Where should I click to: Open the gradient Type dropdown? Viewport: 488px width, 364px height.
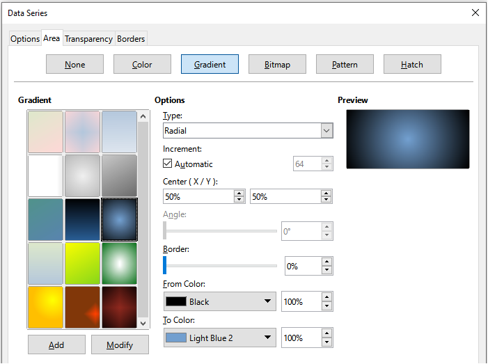pyautogui.click(x=248, y=131)
